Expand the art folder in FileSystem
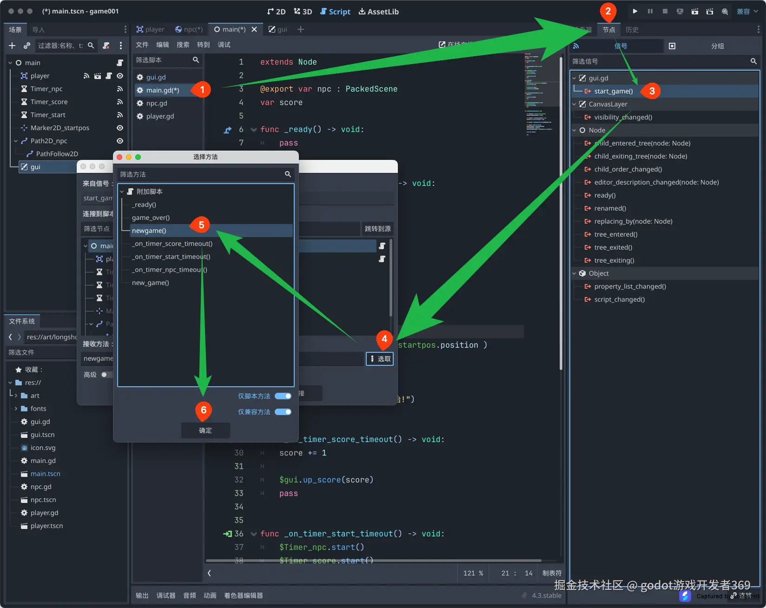 16,396
